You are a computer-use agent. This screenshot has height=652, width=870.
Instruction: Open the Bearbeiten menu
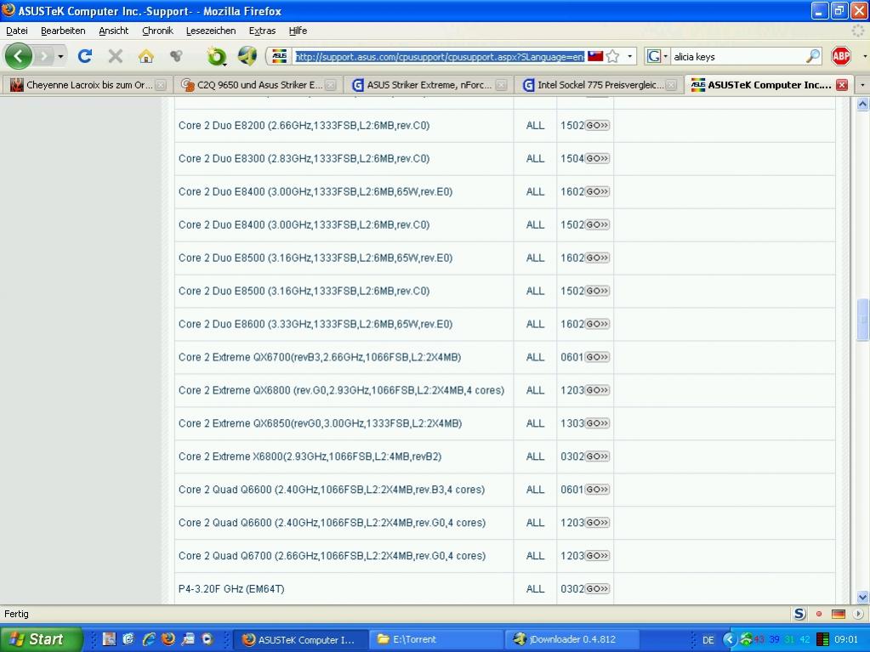(63, 31)
